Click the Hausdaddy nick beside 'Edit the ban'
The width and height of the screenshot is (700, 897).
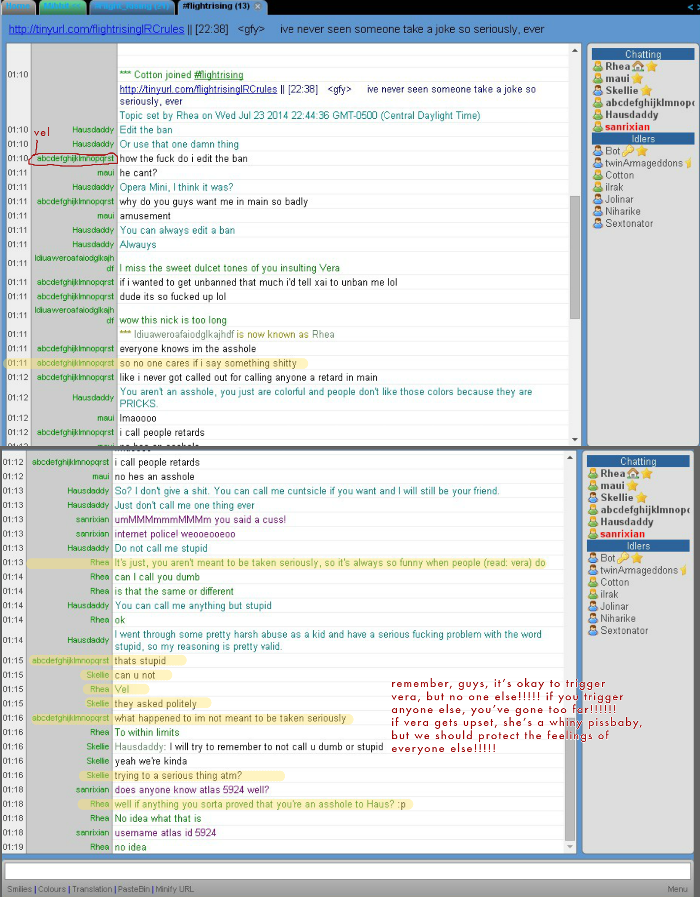93,130
